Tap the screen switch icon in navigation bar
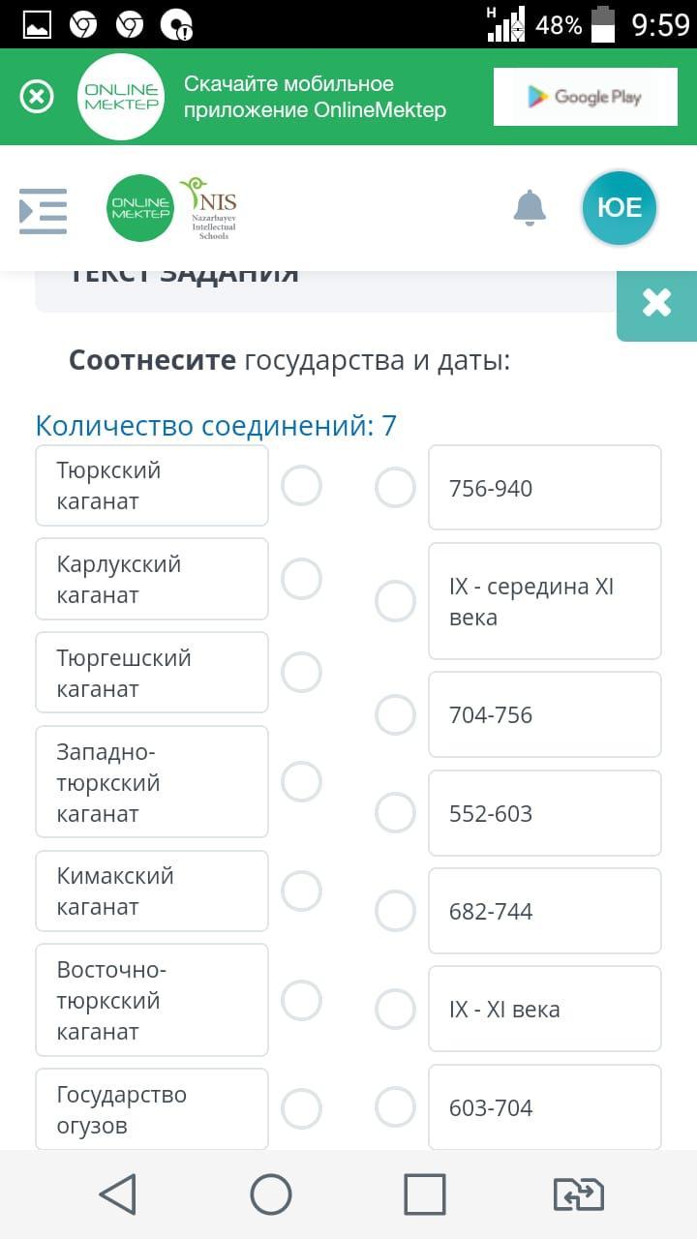The image size is (697, 1239). click(x=578, y=1194)
